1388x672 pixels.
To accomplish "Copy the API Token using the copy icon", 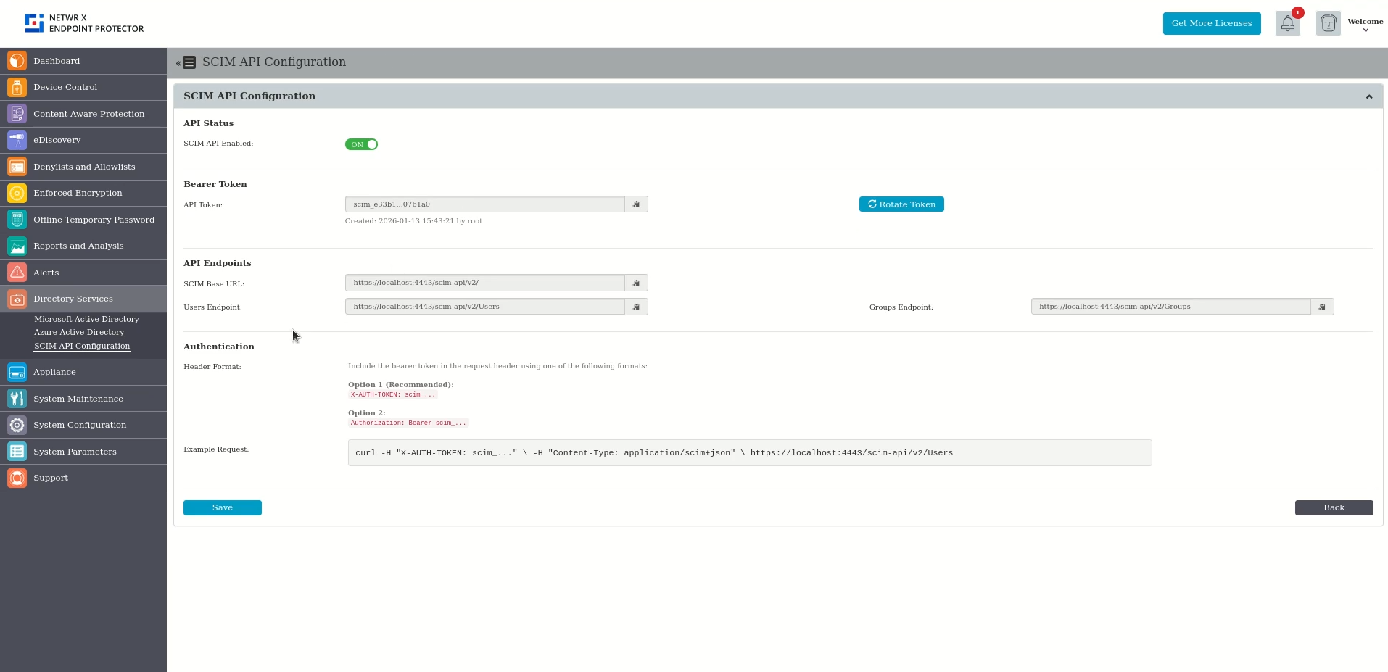I will [635, 204].
